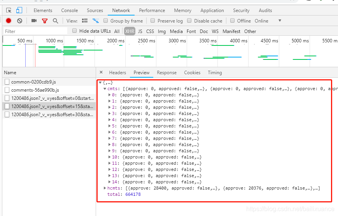
Task: Activate the inspect element picker icon
Action: [x=9, y=10]
